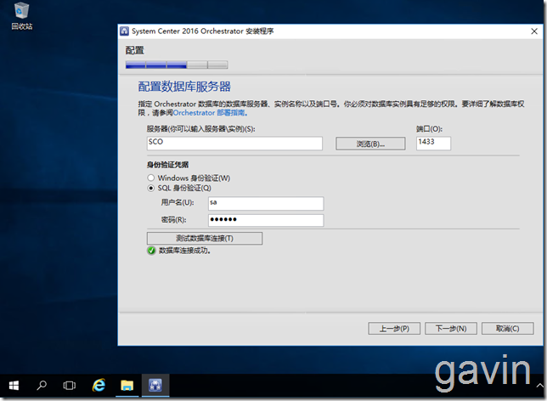This screenshot has height=401, width=547.
Task: Open the Windows Start menu
Action: click(x=14, y=386)
